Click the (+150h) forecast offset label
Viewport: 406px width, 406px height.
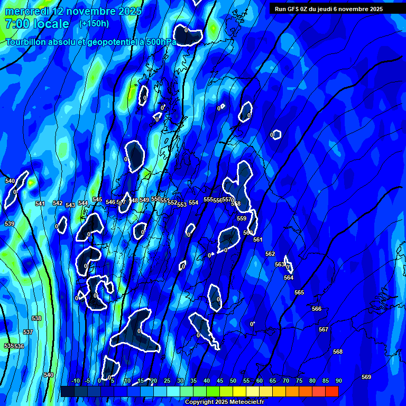pyautogui.click(x=94, y=24)
